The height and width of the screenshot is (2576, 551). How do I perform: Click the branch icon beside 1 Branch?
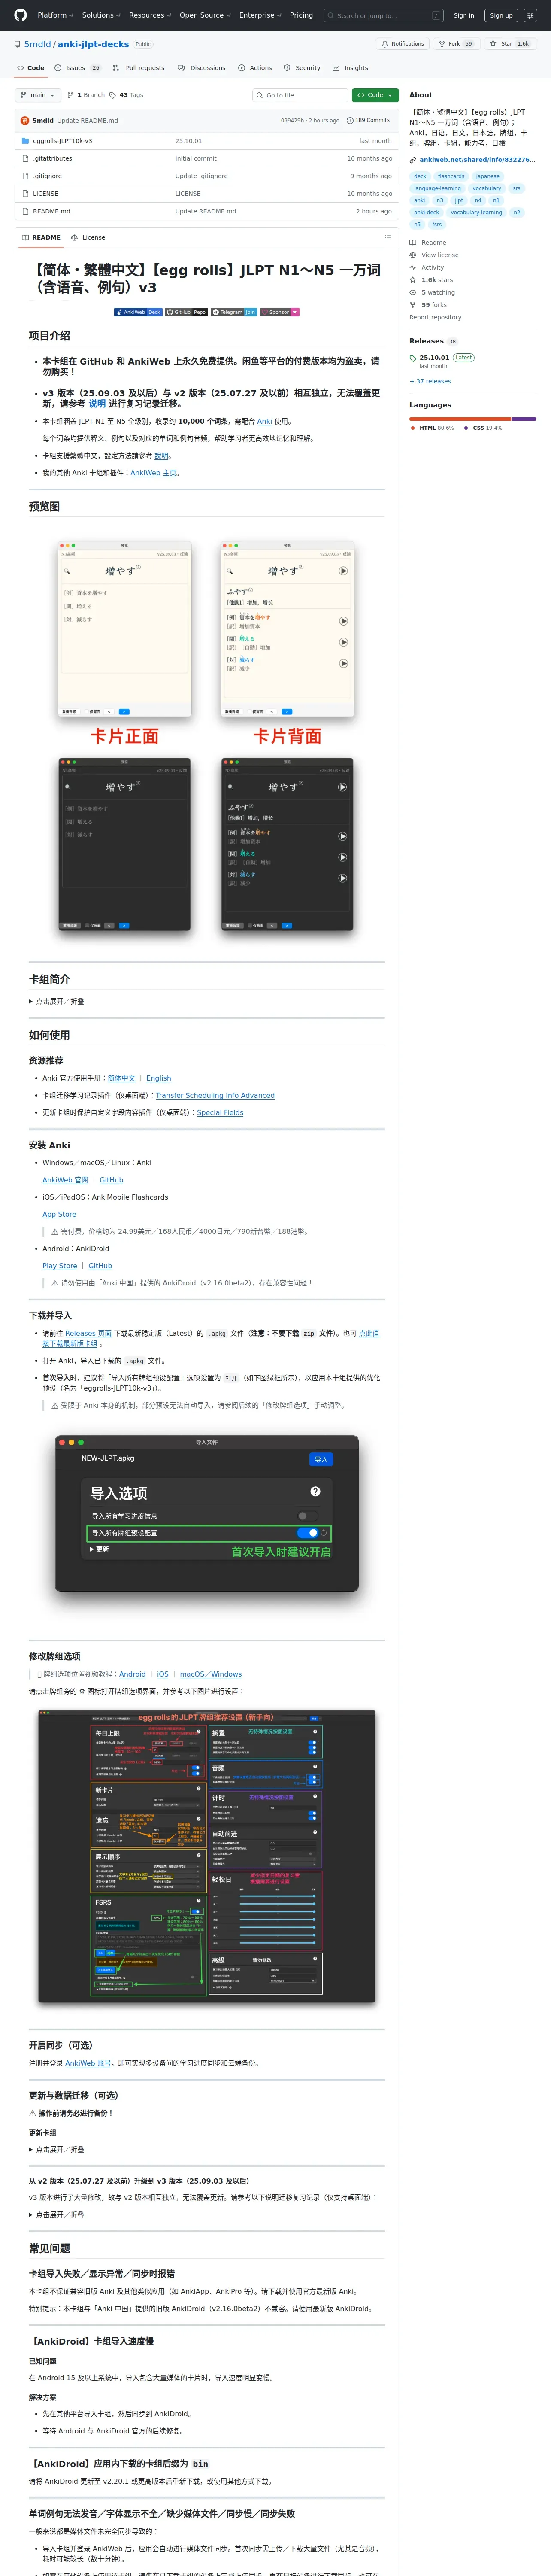coord(71,95)
